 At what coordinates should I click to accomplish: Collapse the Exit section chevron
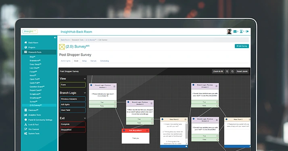[85, 118]
